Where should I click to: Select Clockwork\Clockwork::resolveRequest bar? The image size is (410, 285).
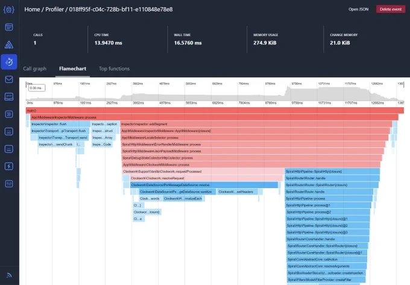point(206,178)
